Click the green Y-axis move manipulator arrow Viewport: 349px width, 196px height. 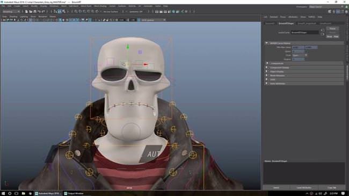click(128, 47)
